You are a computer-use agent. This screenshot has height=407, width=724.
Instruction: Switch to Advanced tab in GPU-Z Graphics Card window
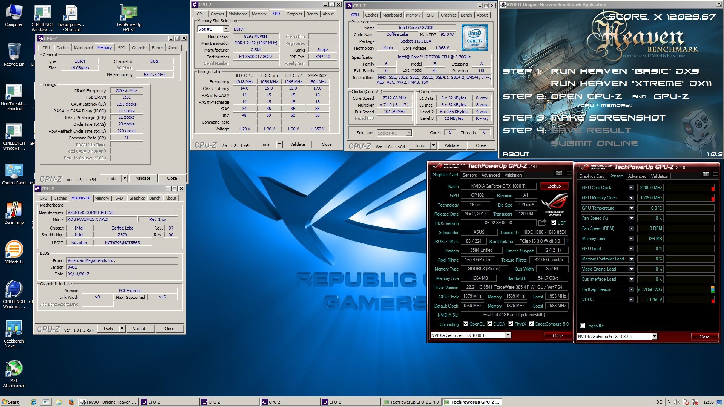[x=490, y=175]
